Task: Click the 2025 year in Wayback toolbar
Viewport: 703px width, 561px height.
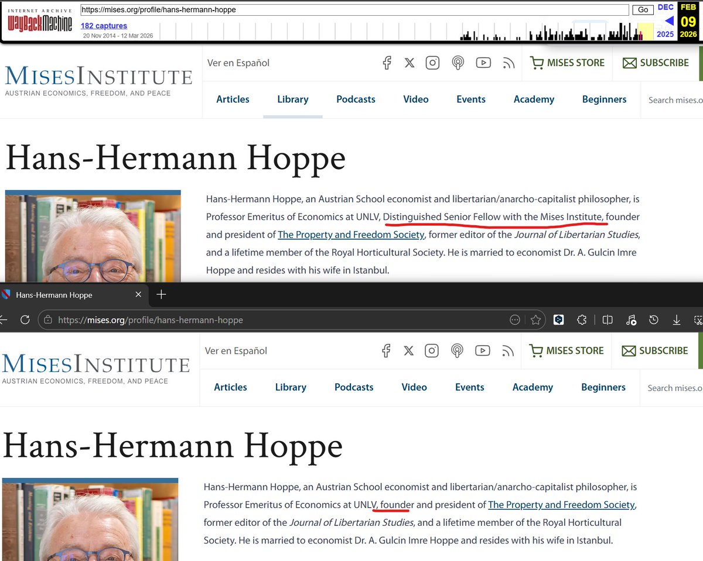Action: tap(665, 34)
